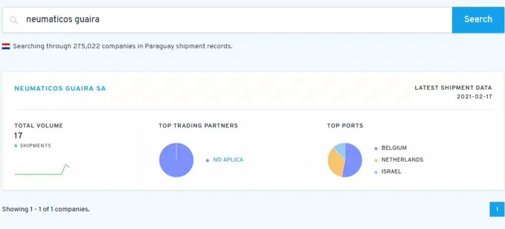Click the Top Trading Partners pie chart
The image size is (505, 229).
tap(176, 160)
